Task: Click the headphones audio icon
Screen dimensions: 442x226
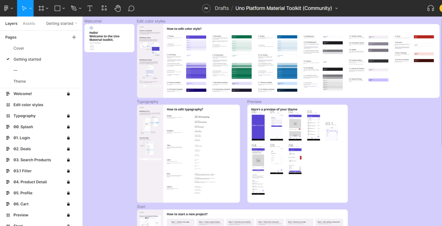Action: 430,8
